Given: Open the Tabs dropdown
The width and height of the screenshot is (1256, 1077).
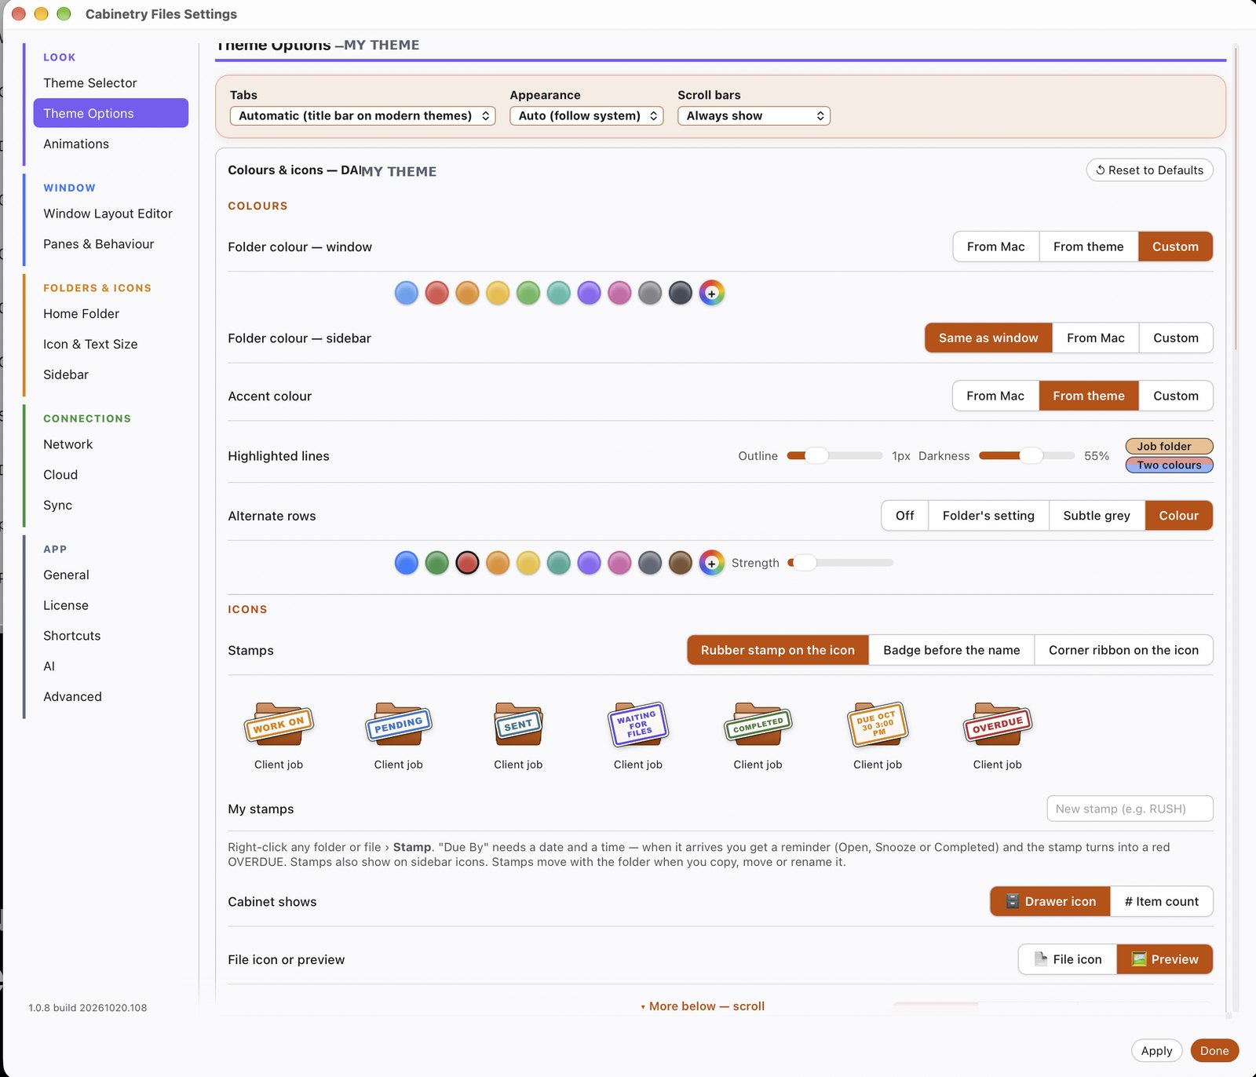Looking at the screenshot, I should point(363,115).
